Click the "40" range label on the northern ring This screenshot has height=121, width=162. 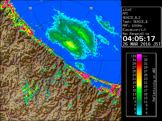(x=61, y=20)
